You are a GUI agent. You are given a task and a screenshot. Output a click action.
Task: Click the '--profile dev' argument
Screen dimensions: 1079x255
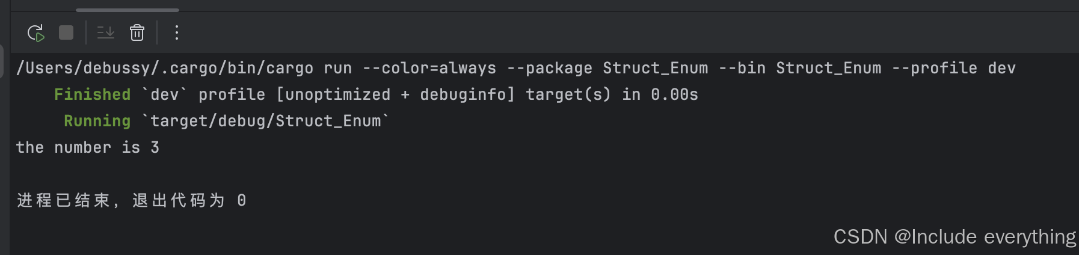(953, 68)
